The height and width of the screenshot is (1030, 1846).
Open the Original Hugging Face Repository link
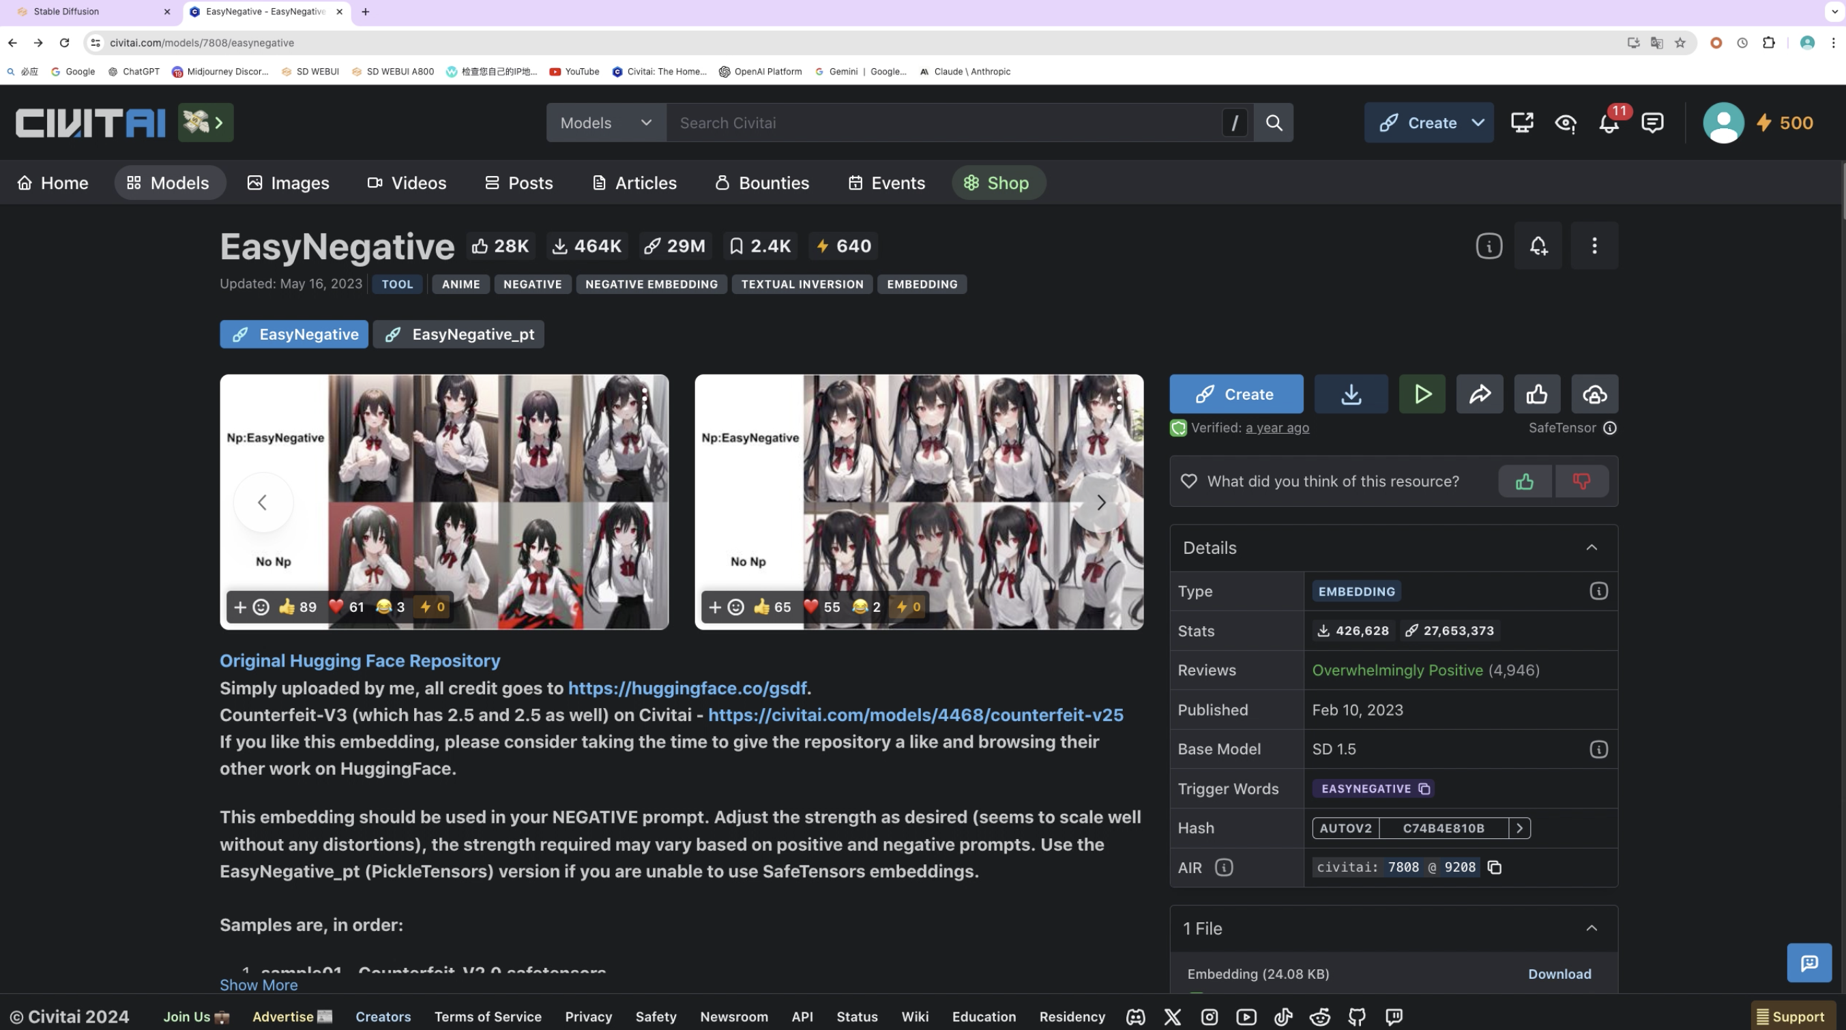[360, 661]
